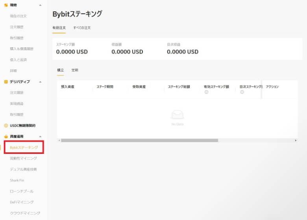Image resolution: width=307 pixels, height=220 pixels.
Task: Click the デリバティブ section icon
Action: (6, 81)
